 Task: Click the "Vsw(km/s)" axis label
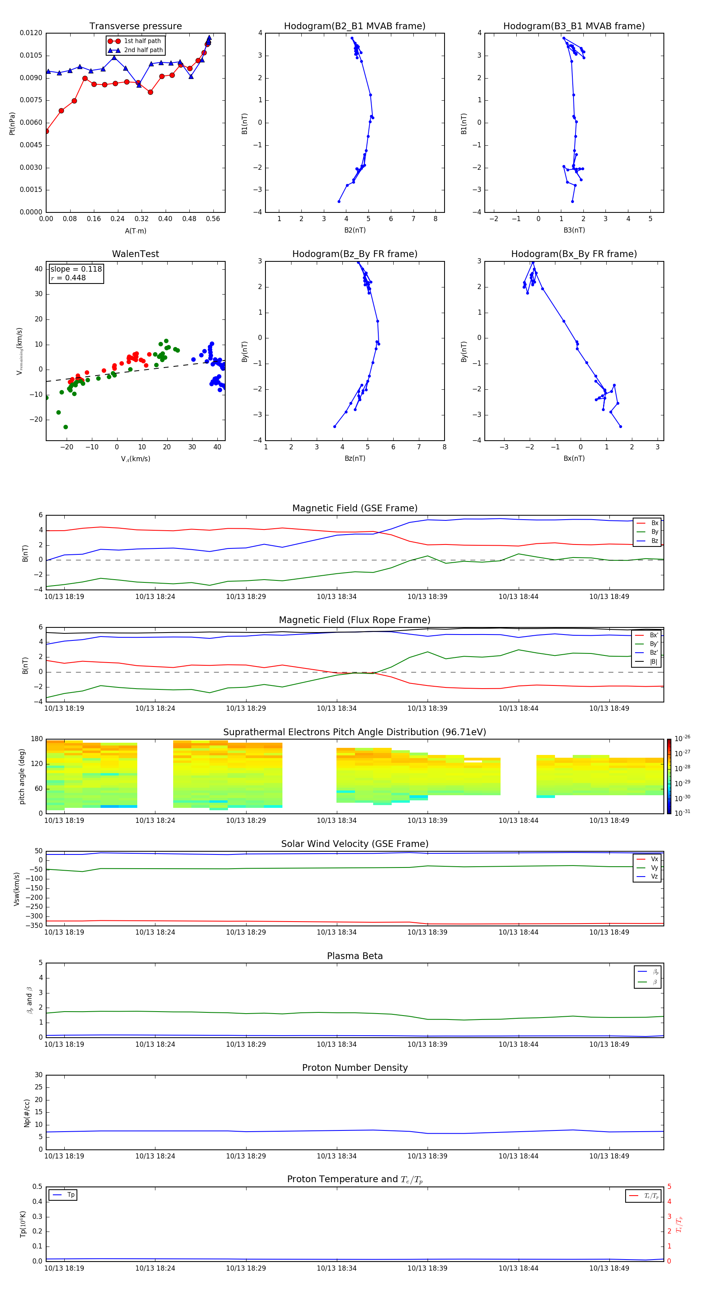pos(17,889)
